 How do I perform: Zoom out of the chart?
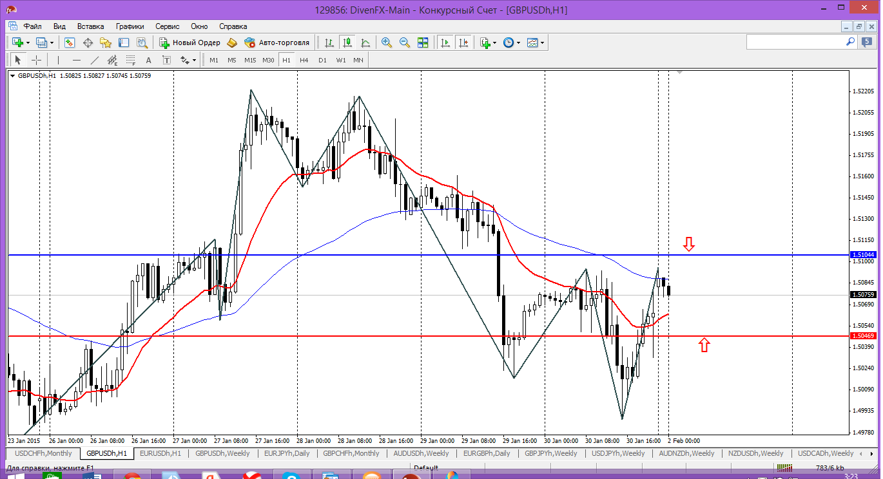pyautogui.click(x=405, y=42)
